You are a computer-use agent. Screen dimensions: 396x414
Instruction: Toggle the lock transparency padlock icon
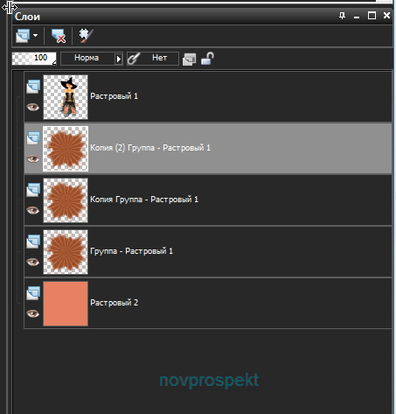pyautogui.click(x=207, y=59)
